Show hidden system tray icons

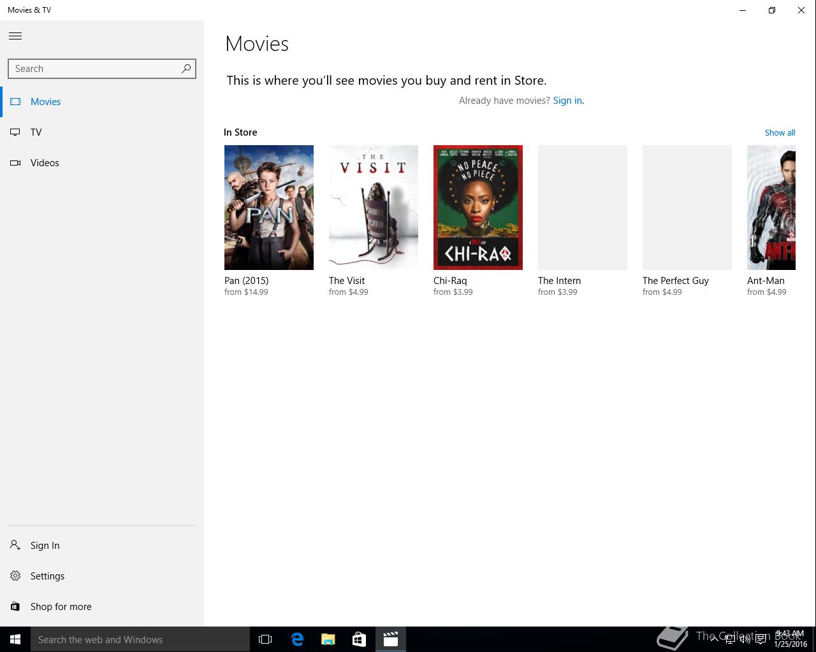[715, 639]
